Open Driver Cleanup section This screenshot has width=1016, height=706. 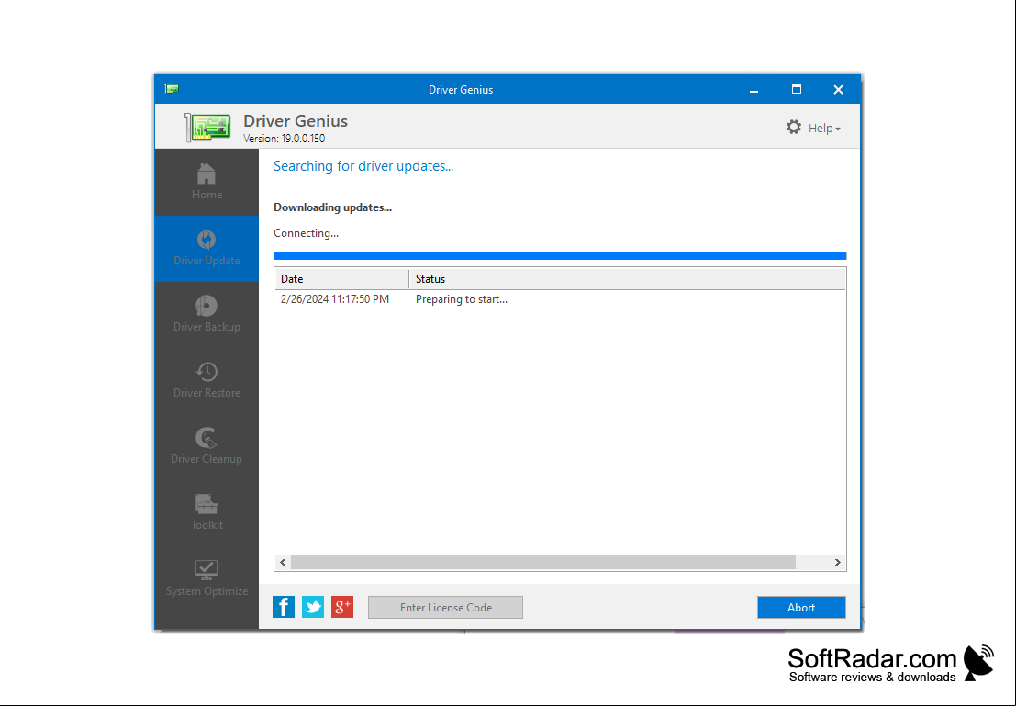click(207, 447)
